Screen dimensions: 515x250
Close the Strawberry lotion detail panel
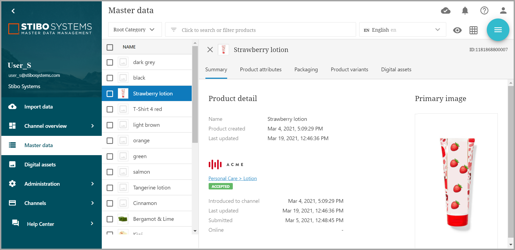point(210,50)
